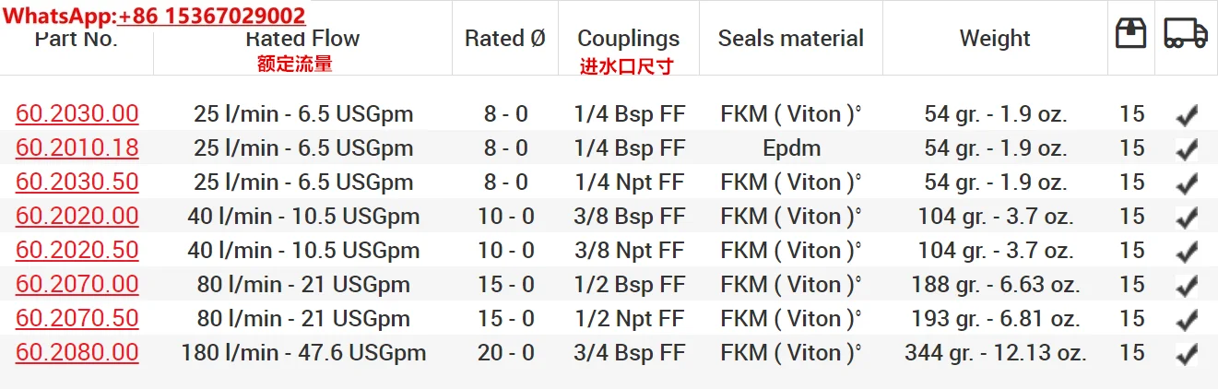Open part number 60.2070.50 link
Screen dimensions: 1218x389
[x=77, y=319]
